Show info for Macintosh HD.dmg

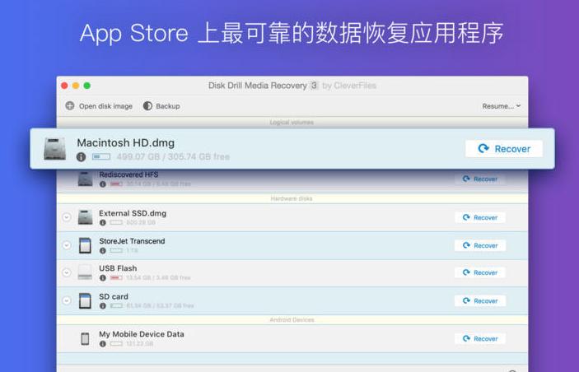click(x=81, y=156)
